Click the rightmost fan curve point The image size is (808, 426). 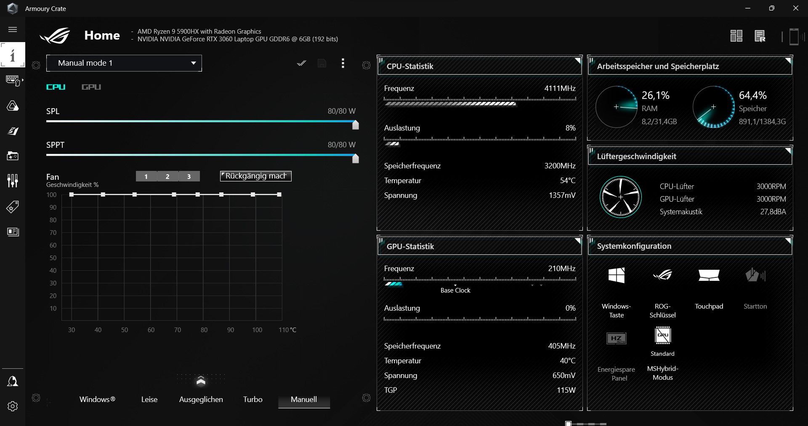coord(279,194)
